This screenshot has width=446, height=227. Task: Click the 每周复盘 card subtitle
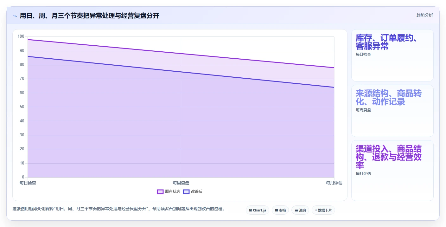click(363, 110)
